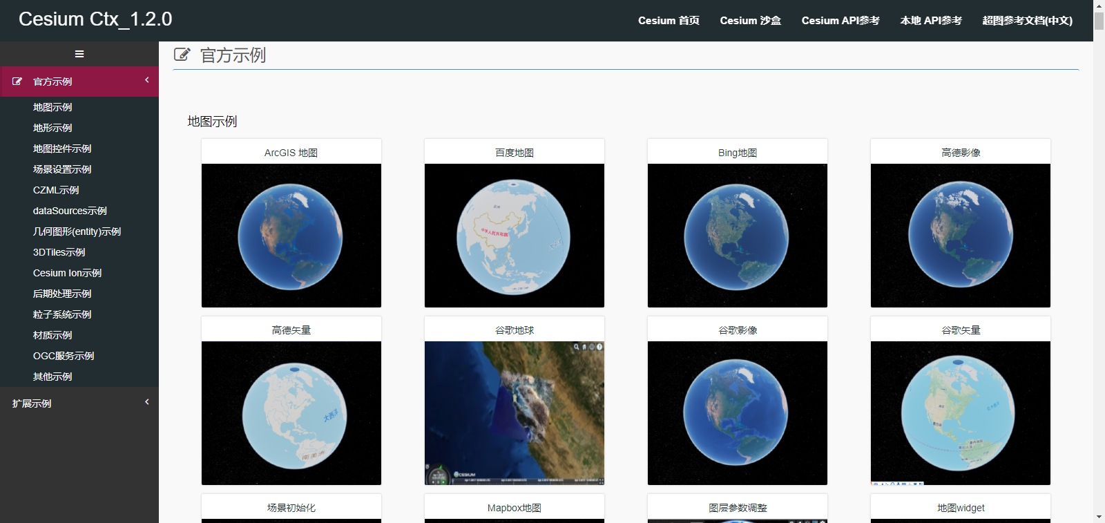This screenshot has width=1105, height=523.
Task: Click the 场景初始化 card title
Action: tap(291, 508)
